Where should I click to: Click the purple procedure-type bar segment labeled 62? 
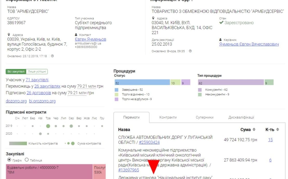[231, 82]
